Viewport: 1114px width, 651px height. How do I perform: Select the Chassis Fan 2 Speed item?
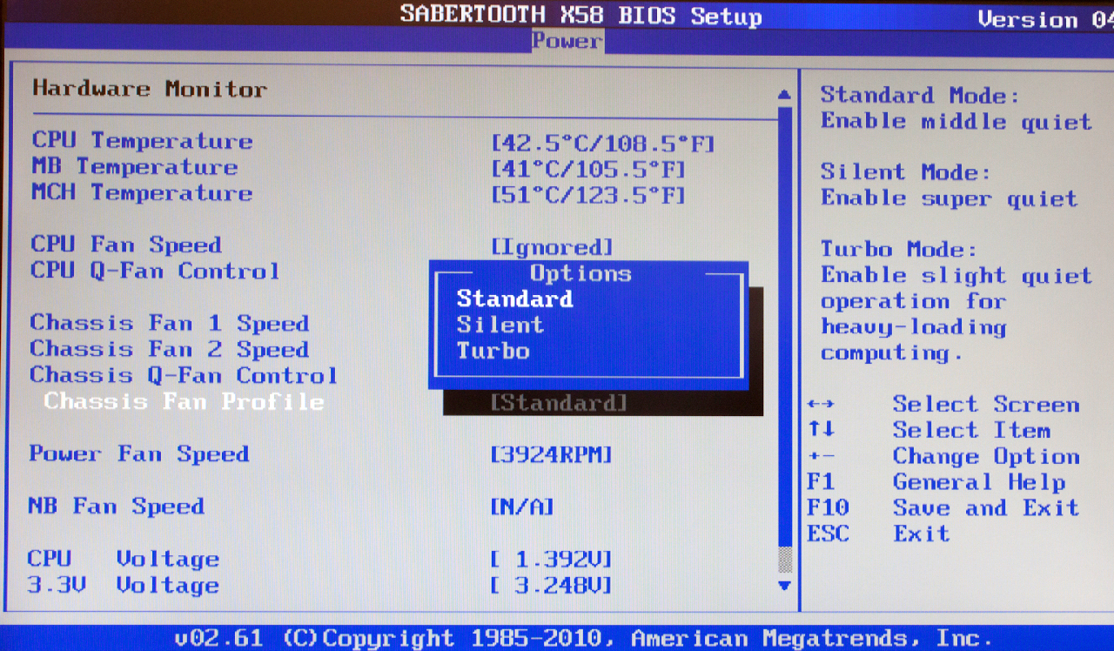pyautogui.click(x=170, y=349)
